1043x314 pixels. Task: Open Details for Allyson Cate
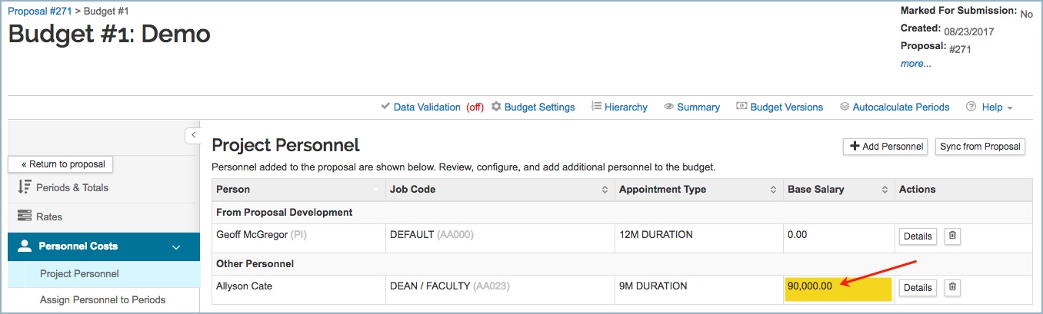pyautogui.click(x=917, y=288)
